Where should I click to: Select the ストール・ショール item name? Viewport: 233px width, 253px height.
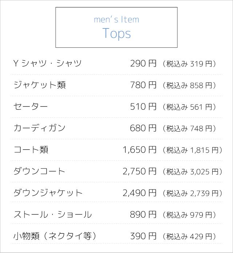pos(52,214)
